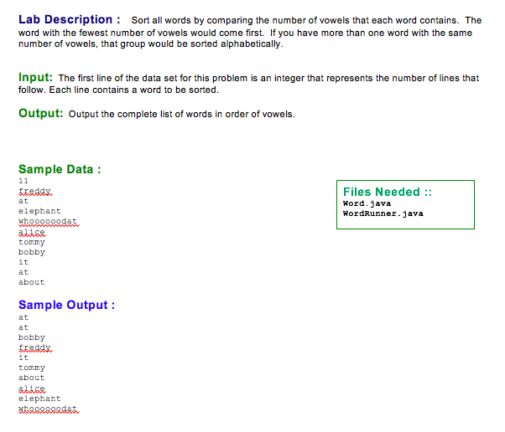Click "it" in the Sample Output list

click(x=23, y=357)
